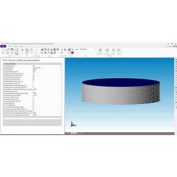
Task: Click the red analysis icon in ribbon
Action: pyautogui.click(x=73, y=53)
